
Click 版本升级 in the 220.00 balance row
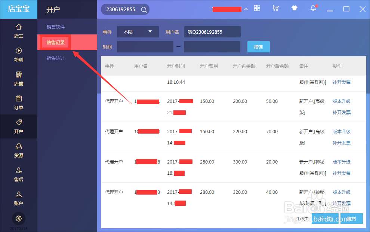[x=342, y=132]
